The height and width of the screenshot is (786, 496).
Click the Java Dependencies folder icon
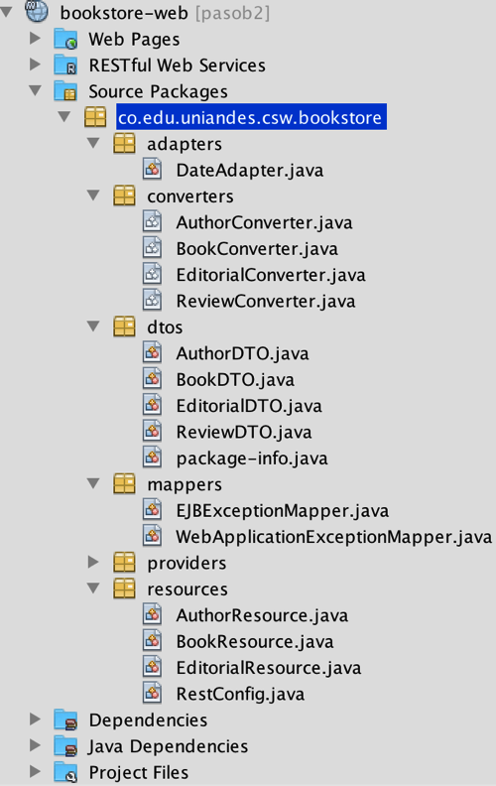pos(65,746)
